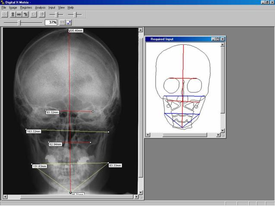Screen dimensions: 275x207
Task: Click Required Input vertical scrollbar thumb
Action: [222, 80]
